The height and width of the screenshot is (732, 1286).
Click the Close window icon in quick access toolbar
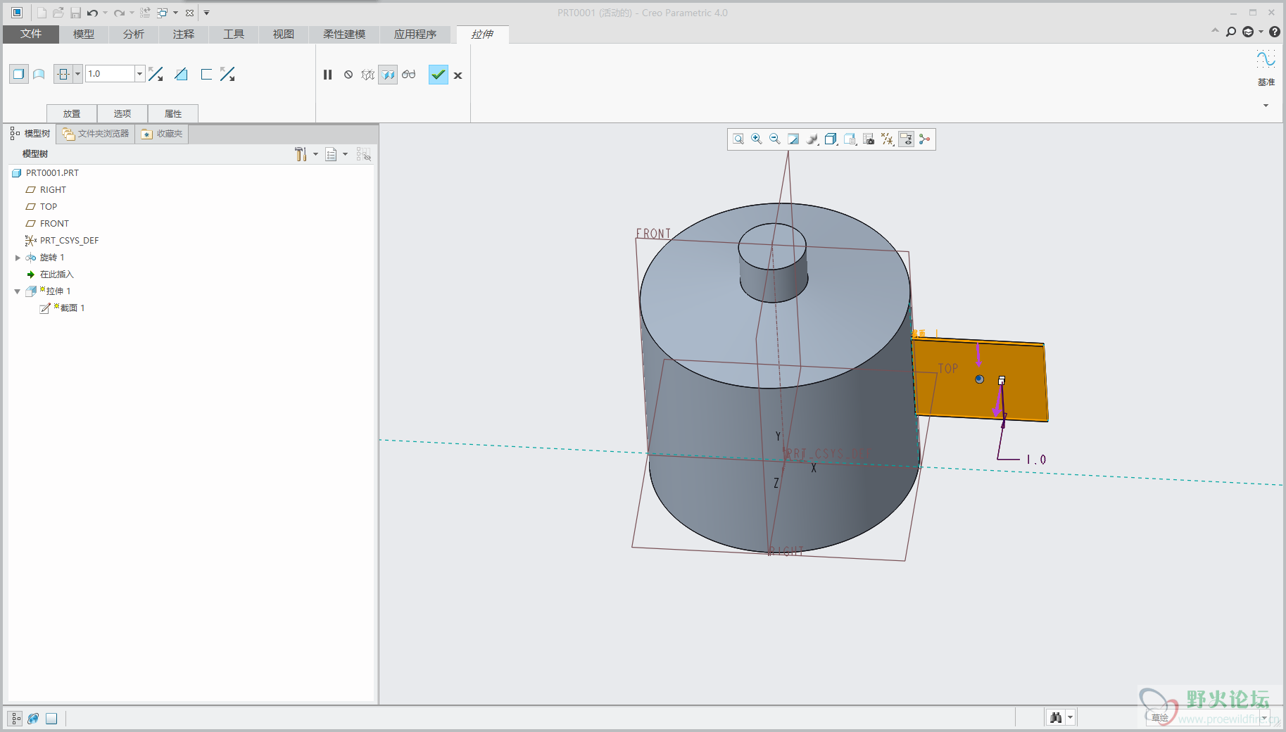pos(189,13)
